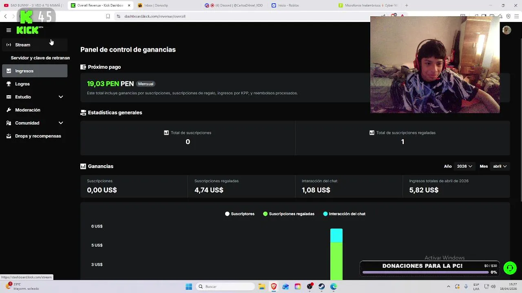This screenshot has height=293, width=522.
Task: Open the hamburger sidebar menu
Action: (9, 30)
